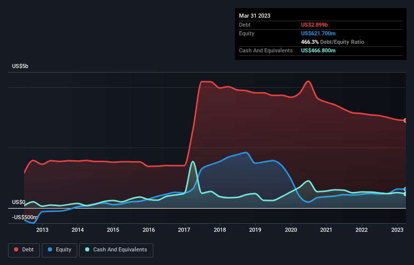Click the Debt row label in tooltip
The image size is (414, 265).
[x=245, y=25]
